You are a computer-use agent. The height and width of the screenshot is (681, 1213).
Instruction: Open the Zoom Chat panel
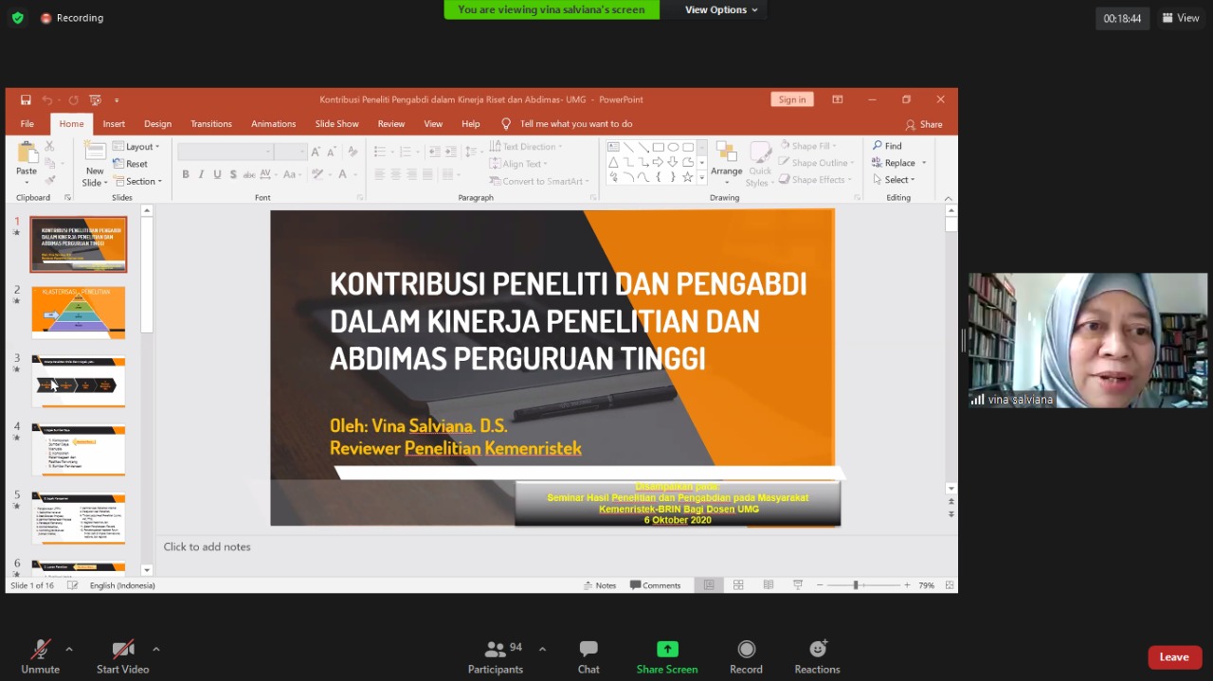point(588,655)
